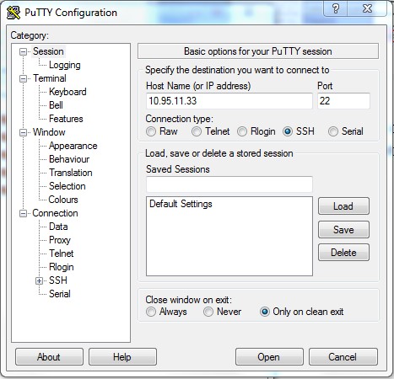Open the Logging category
This screenshot has height=379, width=394.
65,65
